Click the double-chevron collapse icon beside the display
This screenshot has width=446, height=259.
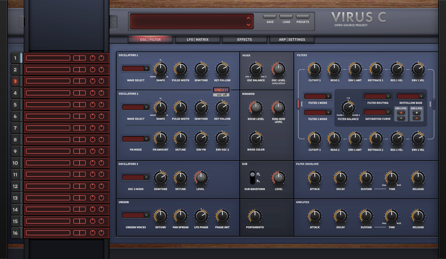pos(113,22)
